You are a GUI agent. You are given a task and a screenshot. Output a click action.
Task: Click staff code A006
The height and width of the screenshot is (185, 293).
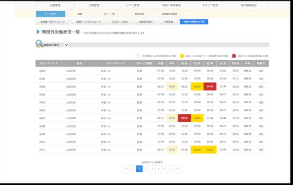click(42, 110)
